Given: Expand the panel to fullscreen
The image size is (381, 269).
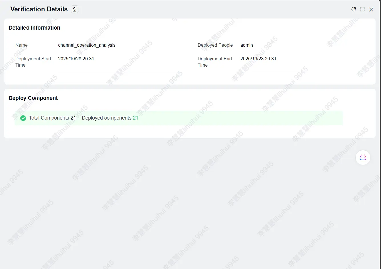Looking at the screenshot, I should tap(362, 9).
